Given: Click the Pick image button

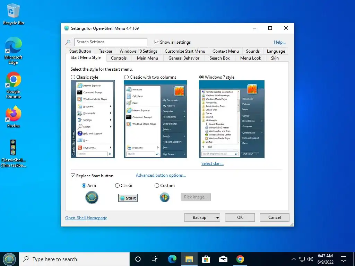Looking at the screenshot, I should [196, 197].
